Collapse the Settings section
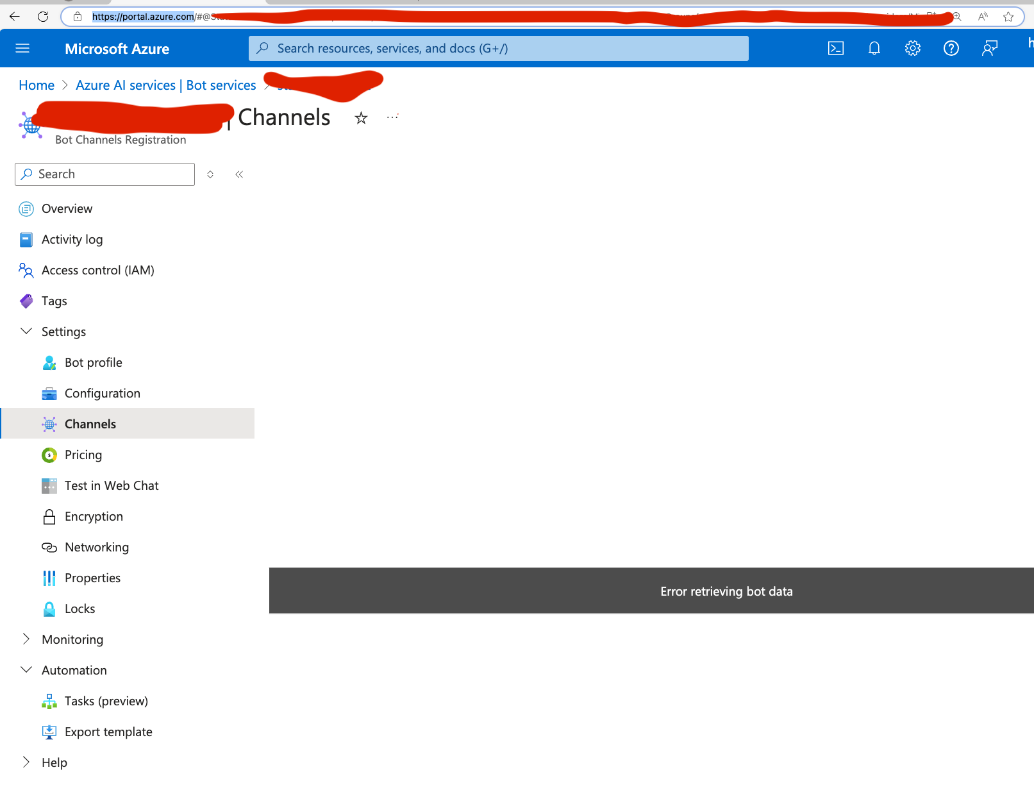 point(26,331)
